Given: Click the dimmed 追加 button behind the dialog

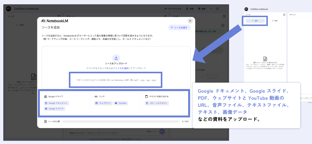Looking at the screenshot, I should point(20,25).
